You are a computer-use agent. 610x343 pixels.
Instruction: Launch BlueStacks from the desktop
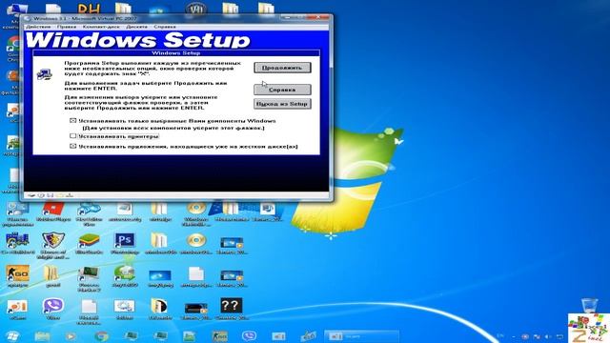pyautogui.click(x=89, y=244)
